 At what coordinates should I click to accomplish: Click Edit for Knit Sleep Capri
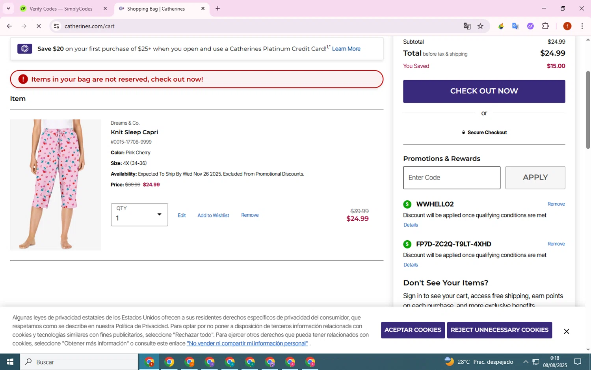tap(182, 215)
